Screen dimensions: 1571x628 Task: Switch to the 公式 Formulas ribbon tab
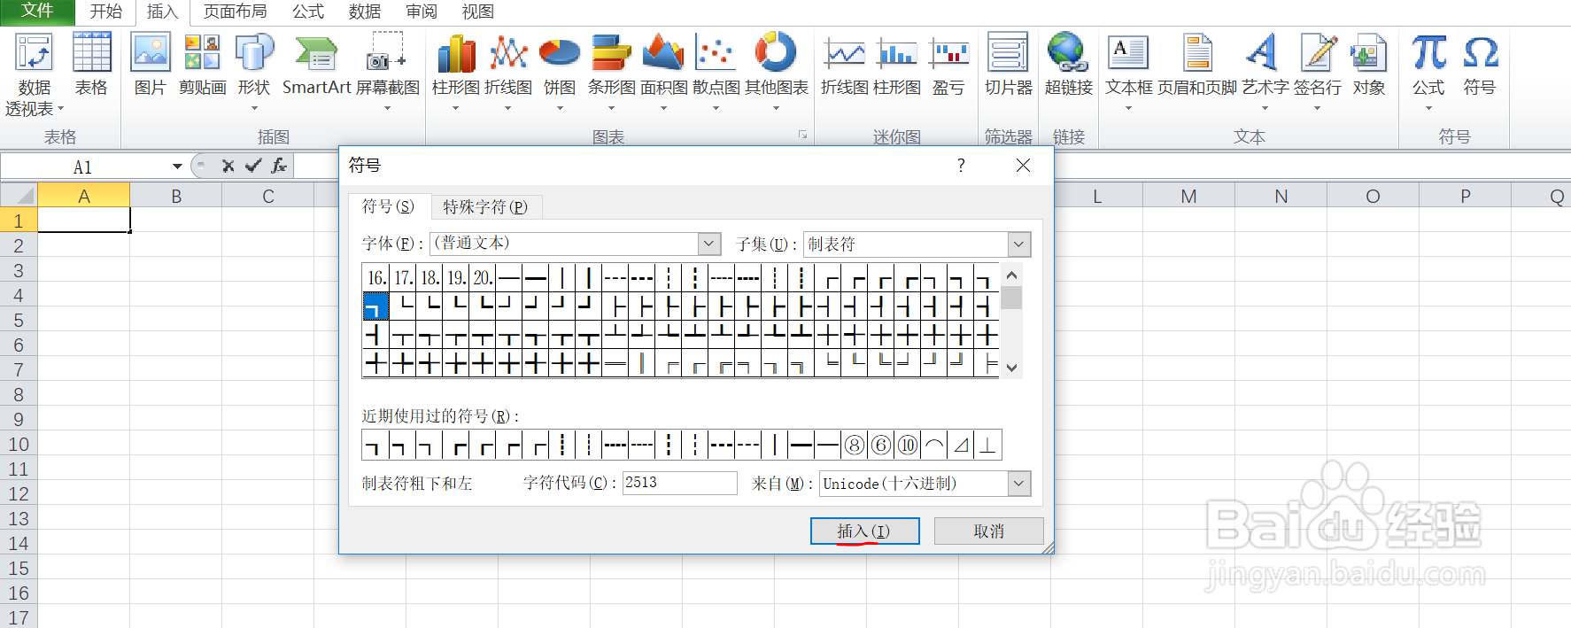pos(308,12)
